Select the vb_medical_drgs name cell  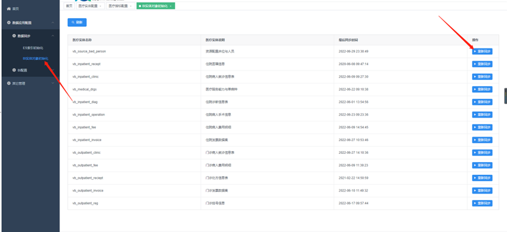click(134, 89)
